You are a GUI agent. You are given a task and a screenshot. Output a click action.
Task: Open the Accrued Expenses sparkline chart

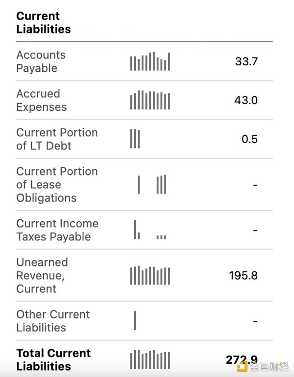point(150,100)
